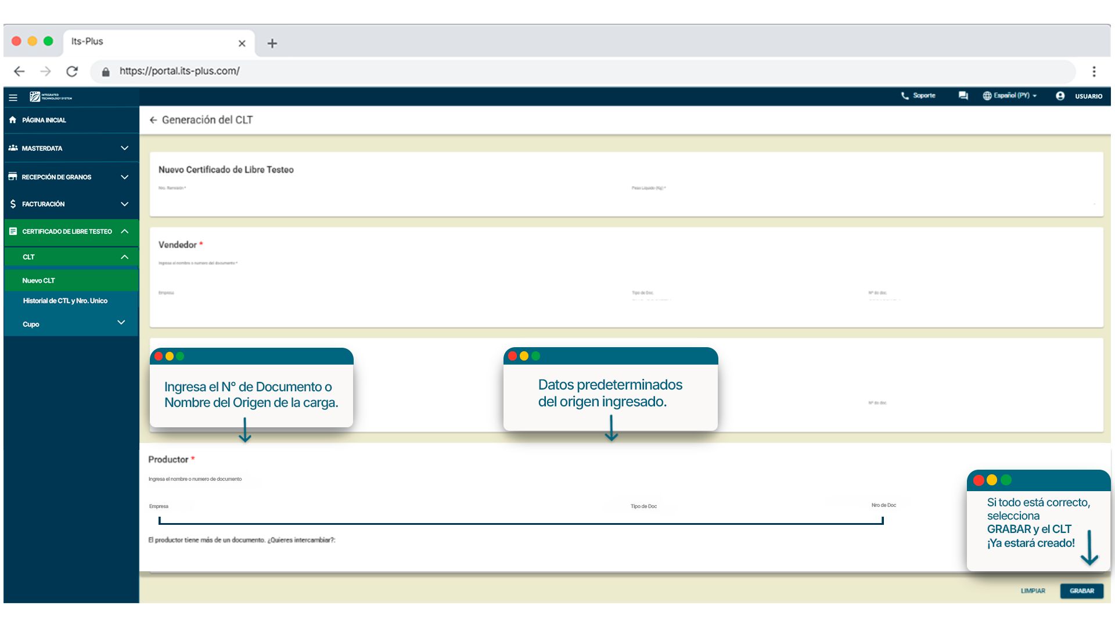Click the back arrow beside Generación del CLT

(153, 120)
